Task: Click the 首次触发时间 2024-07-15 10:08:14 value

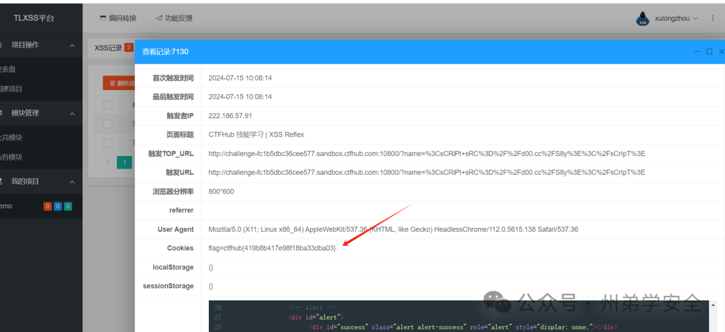Action: (240, 78)
